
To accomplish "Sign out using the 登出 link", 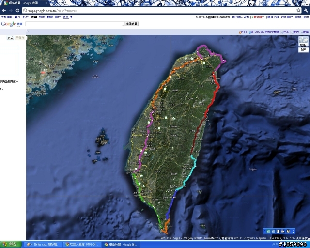I will tap(306, 17).
